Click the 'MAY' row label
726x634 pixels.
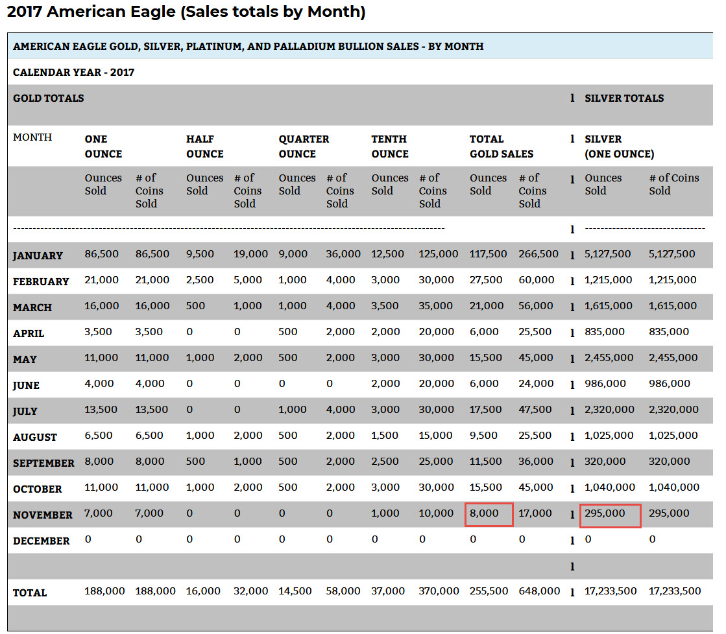click(x=25, y=359)
